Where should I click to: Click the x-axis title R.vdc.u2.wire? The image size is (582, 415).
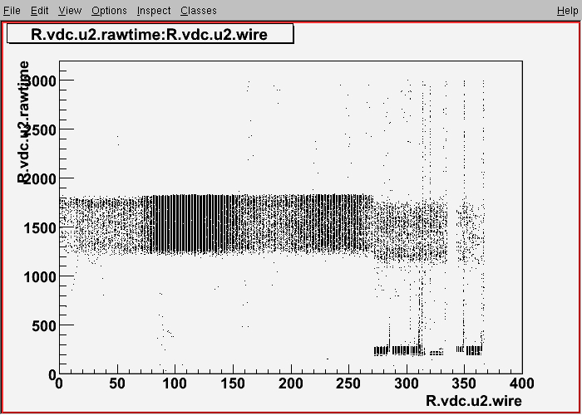[x=473, y=400]
